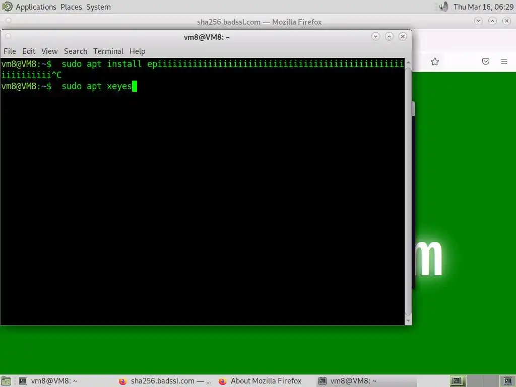Minimize the vm8@VM8 terminal window
The image size is (516, 387).
375,36
